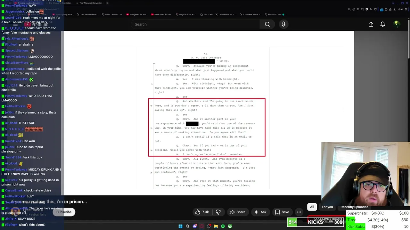Click the browser send flow arrow icon

371,9
